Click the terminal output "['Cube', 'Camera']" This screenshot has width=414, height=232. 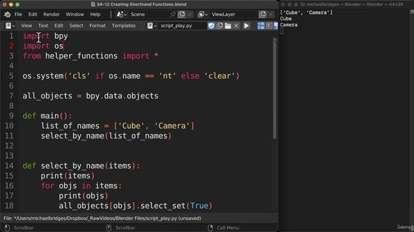tap(306, 12)
